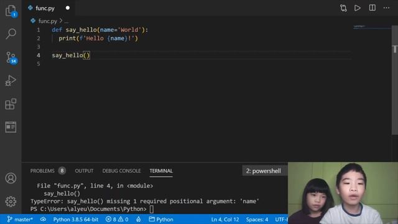Open the 2: powershell terminal dropdown
This screenshot has height=224, width=398.
265,171
